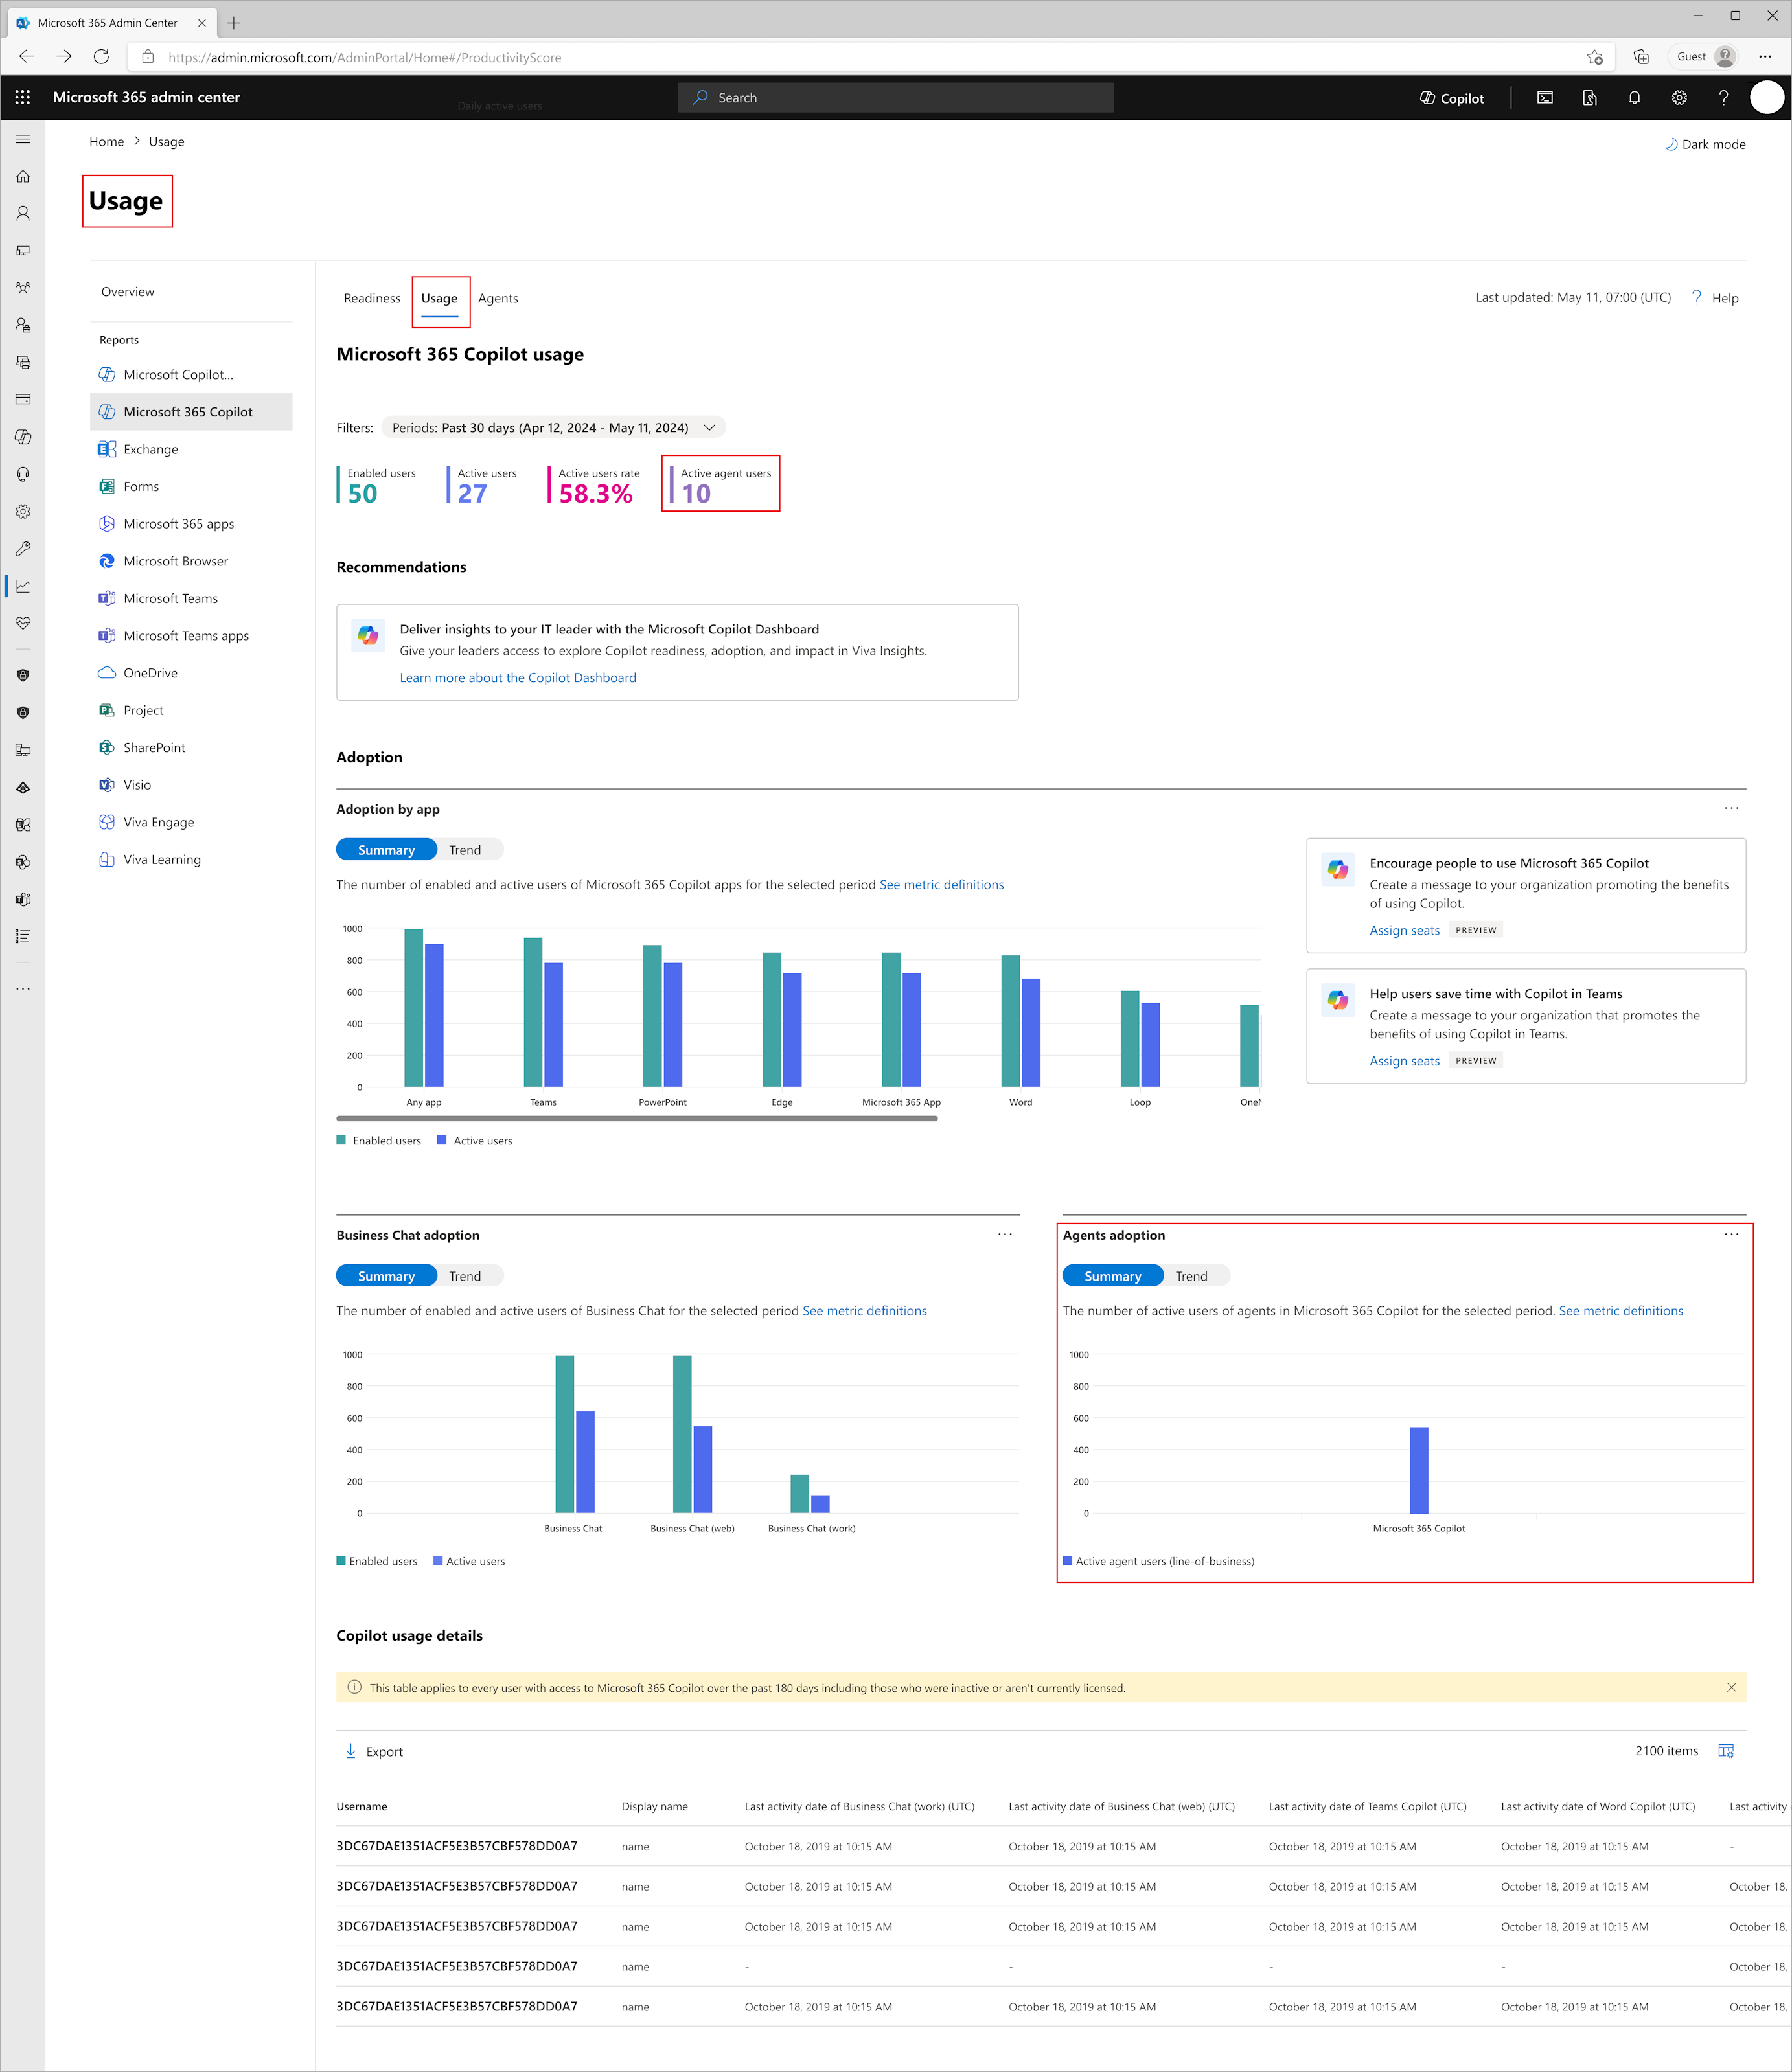Click Export usage details

pyautogui.click(x=373, y=1751)
